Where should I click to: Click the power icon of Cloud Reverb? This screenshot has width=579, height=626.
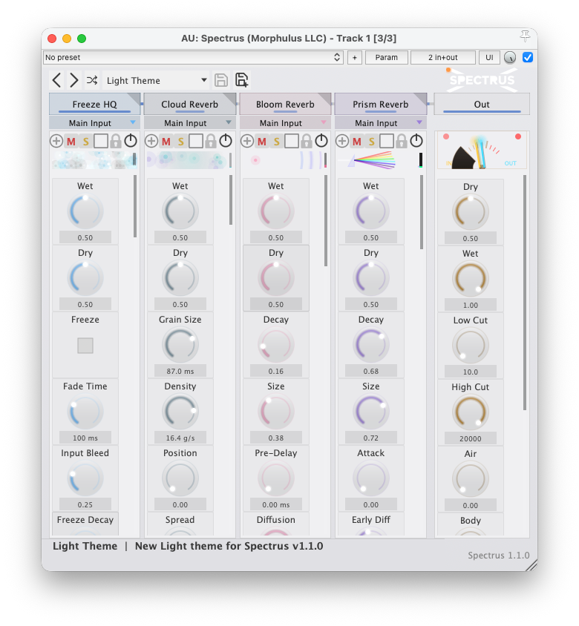click(226, 140)
